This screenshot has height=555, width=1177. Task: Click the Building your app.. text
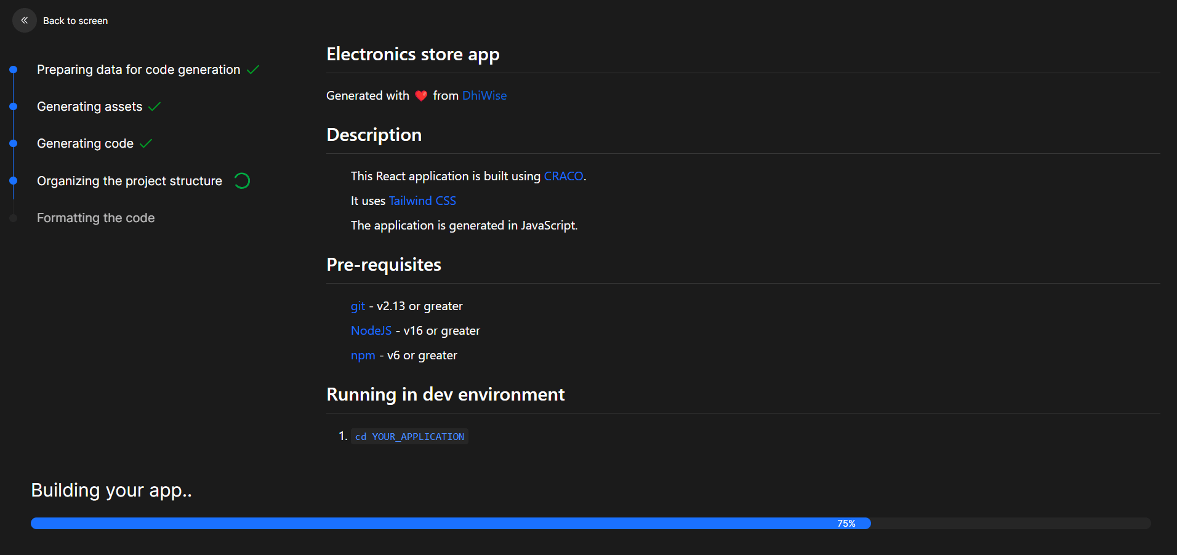click(111, 490)
